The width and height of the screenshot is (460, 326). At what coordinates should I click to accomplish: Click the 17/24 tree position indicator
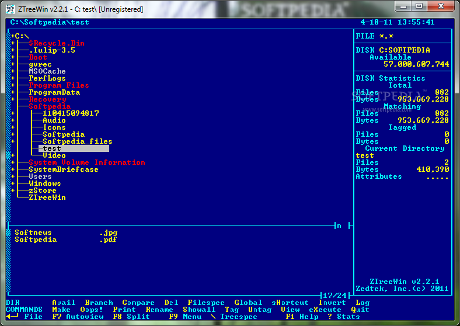[334, 296]
